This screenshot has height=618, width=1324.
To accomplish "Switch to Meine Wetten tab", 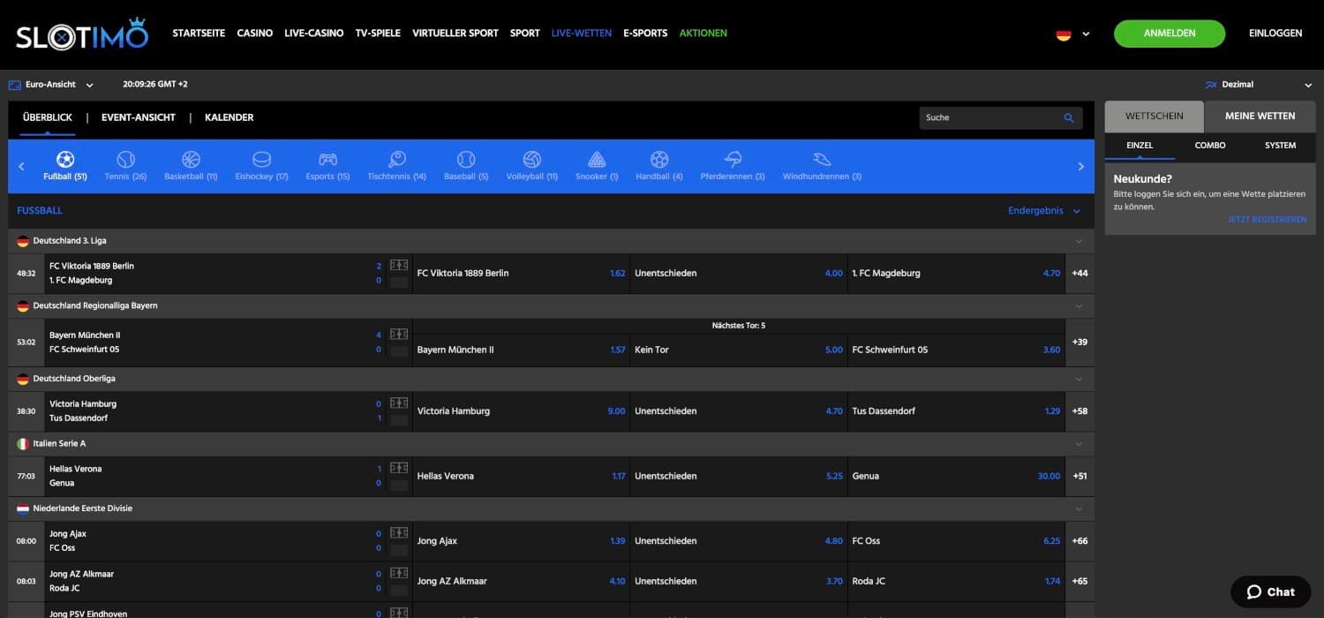I will [x=1260, y=117].
